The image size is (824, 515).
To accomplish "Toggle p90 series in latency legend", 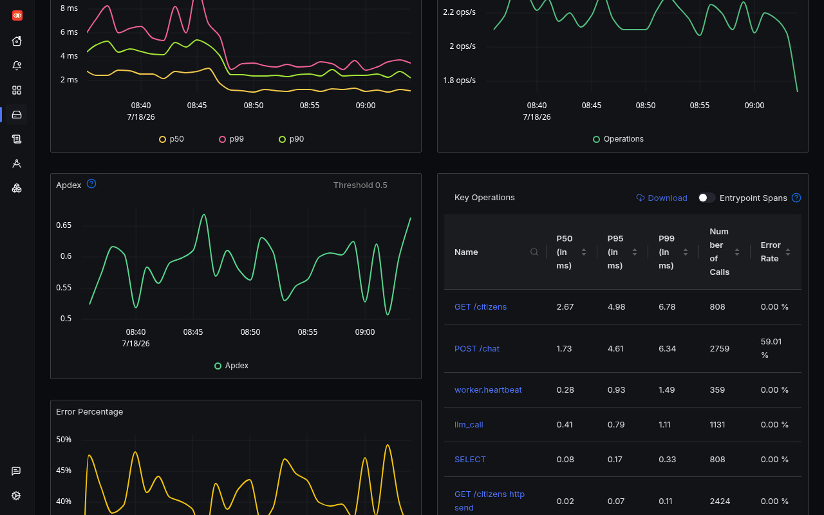I will coord(292,139).
